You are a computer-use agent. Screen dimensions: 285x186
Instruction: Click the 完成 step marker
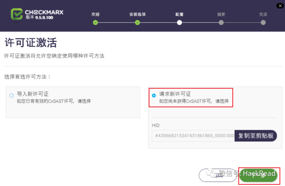click(x=263, y=22)
